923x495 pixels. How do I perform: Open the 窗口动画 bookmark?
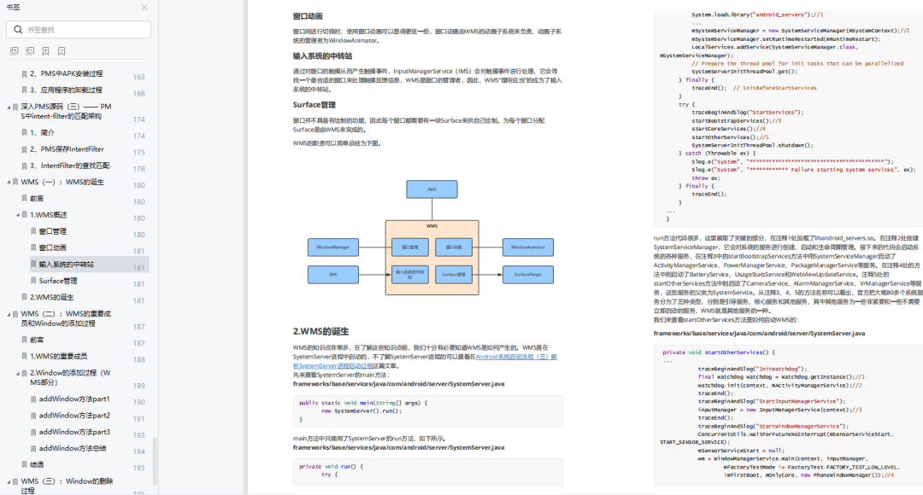pyautogui.click(x=52, y=248)
